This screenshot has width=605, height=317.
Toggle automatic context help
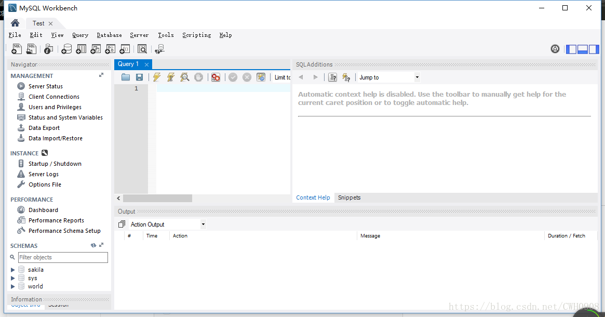[x=346, y=77]
